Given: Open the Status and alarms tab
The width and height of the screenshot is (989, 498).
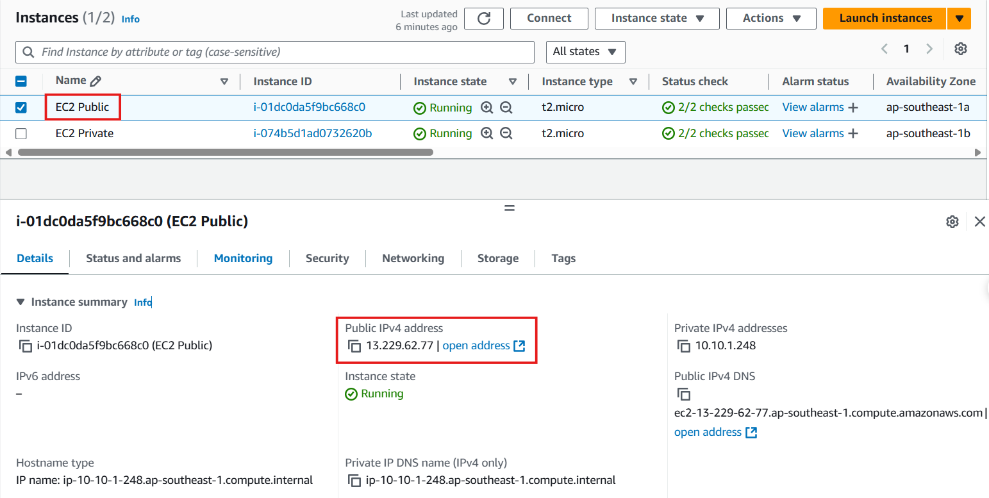Looking at the screenshot, I should 133,258.
